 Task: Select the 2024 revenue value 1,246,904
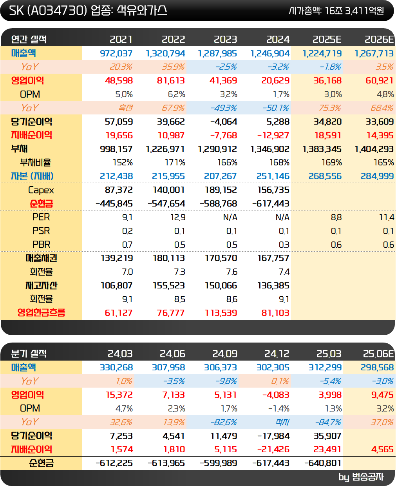(x=270, y=53)
